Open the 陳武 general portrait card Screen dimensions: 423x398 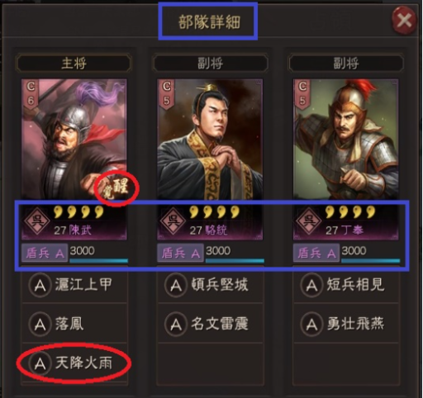[74, 140]
